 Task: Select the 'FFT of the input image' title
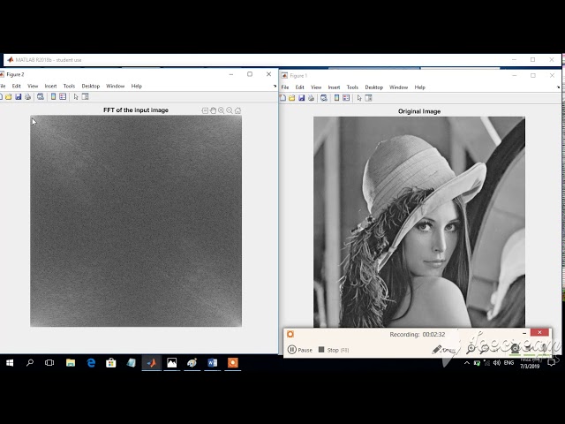(136, 110)
